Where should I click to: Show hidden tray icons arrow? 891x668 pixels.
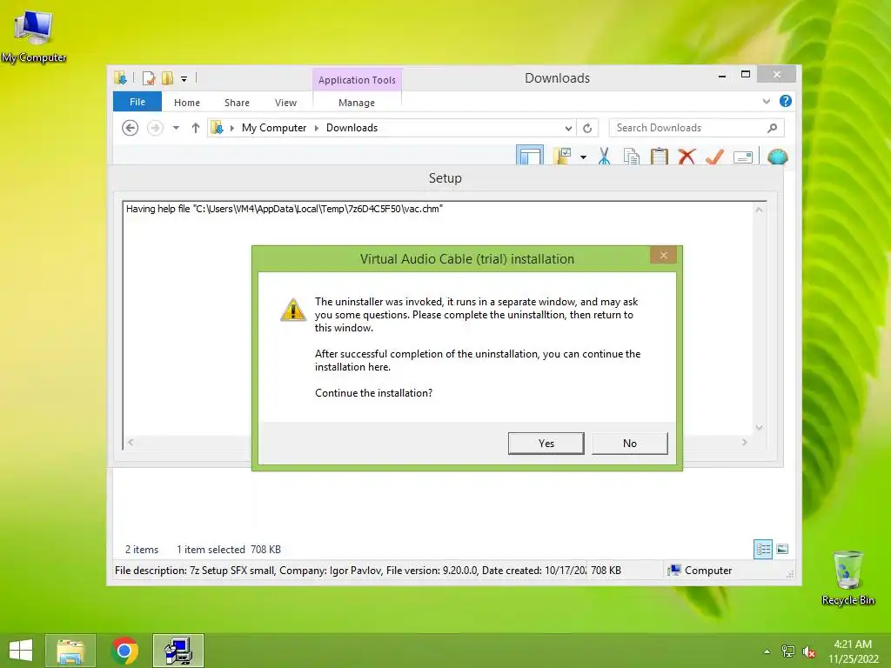pyautogui.click(x=767, y=651)
